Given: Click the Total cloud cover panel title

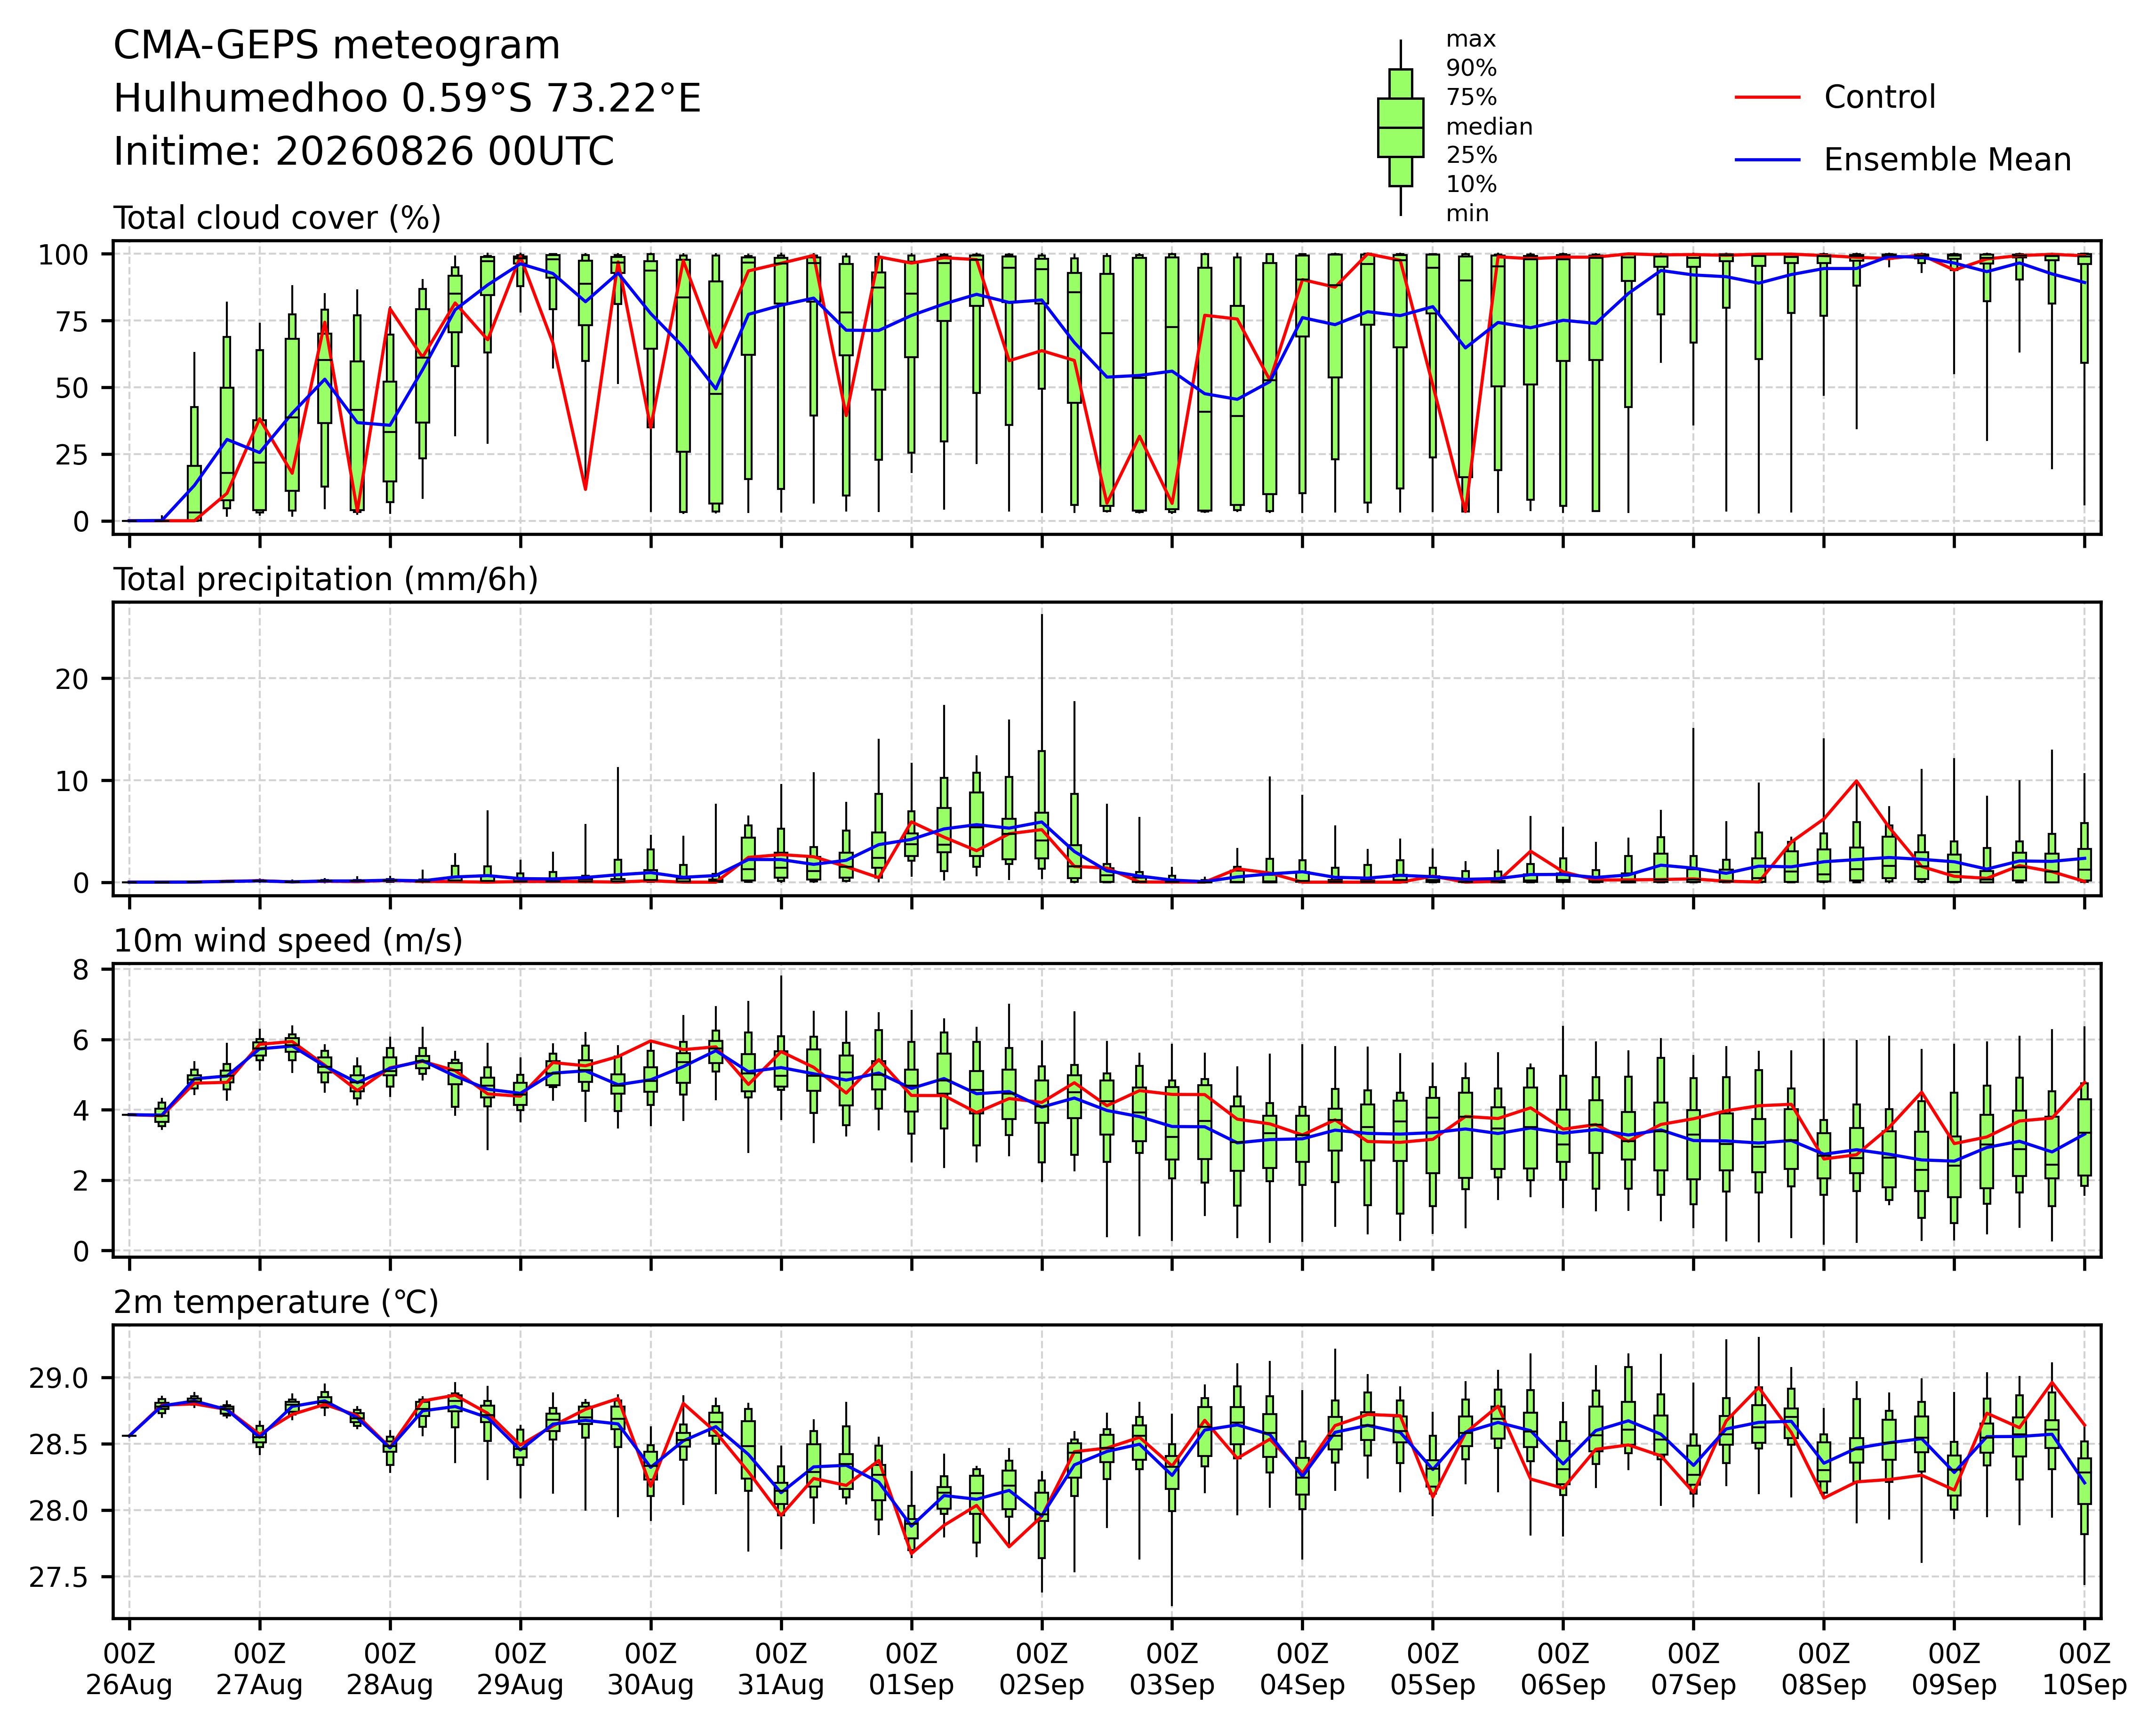Looking at the screenshot, I should point(277,218).
